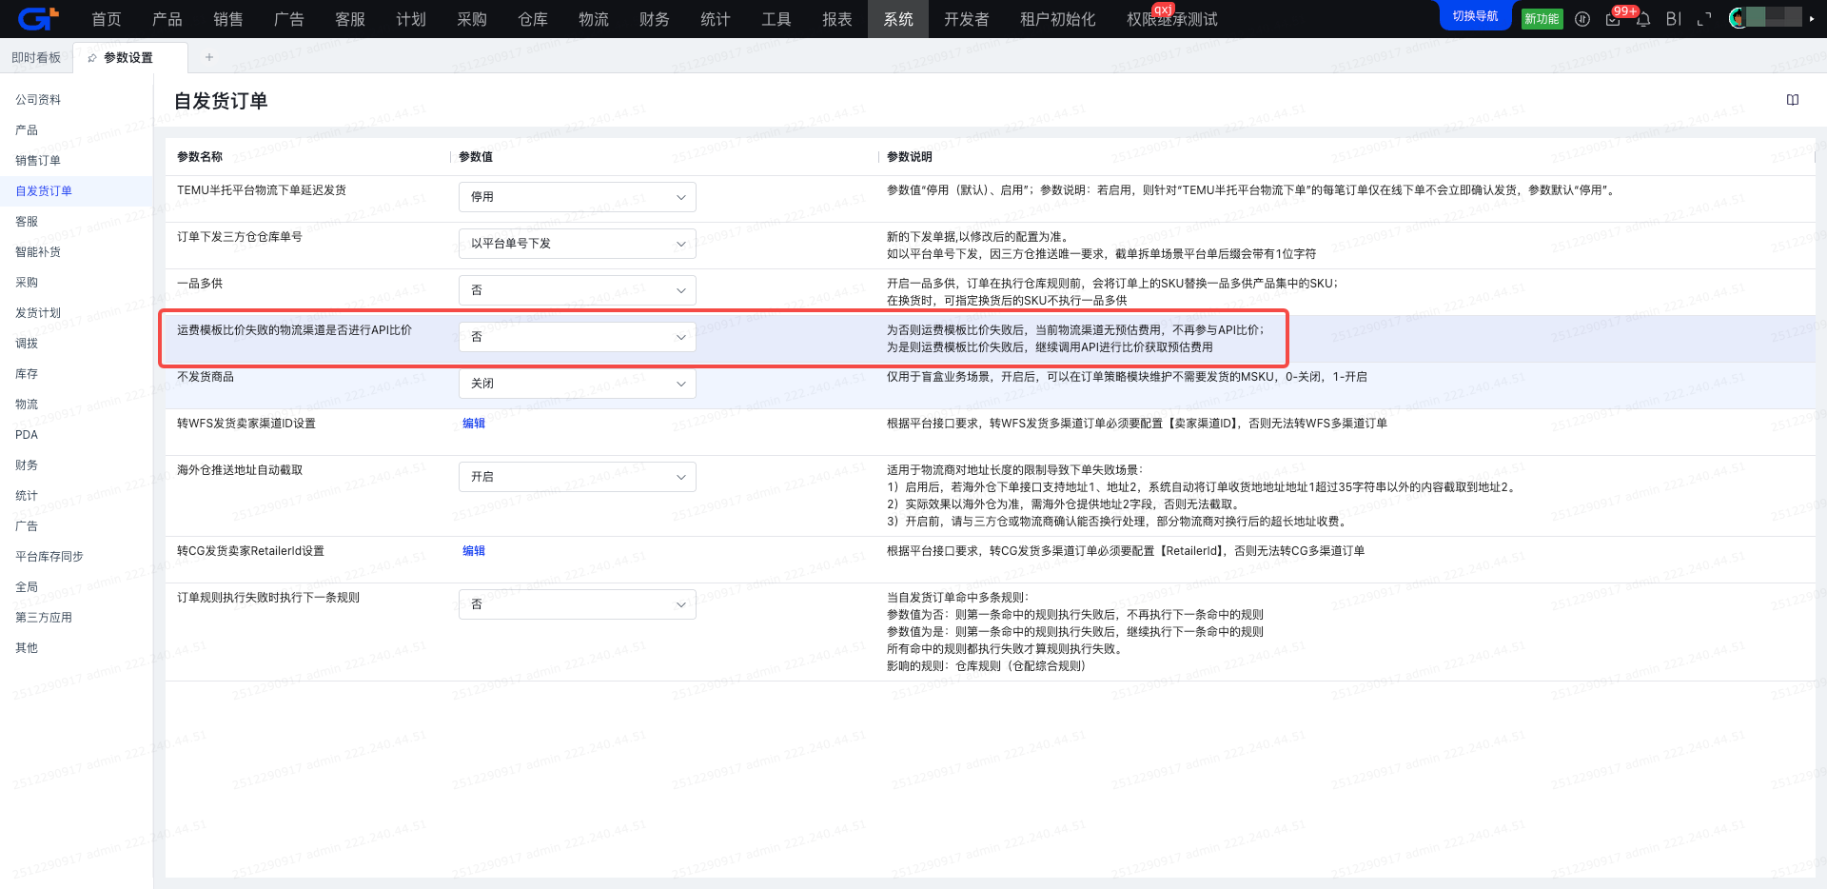The height and width of the screenshot is (889, 1827).
Task: Expand the user menu arrow beside the avatar
Action: (x=1812, y=19)
